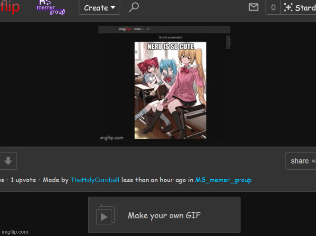Click the share button
This screenshot has width=316, height=236.
click(x=301, y=161)
